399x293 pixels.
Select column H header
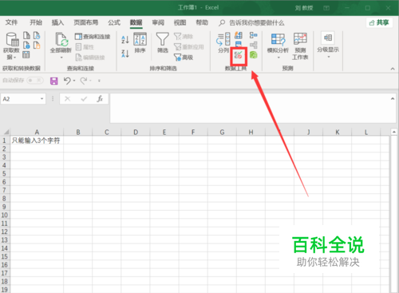coord(251,132)
